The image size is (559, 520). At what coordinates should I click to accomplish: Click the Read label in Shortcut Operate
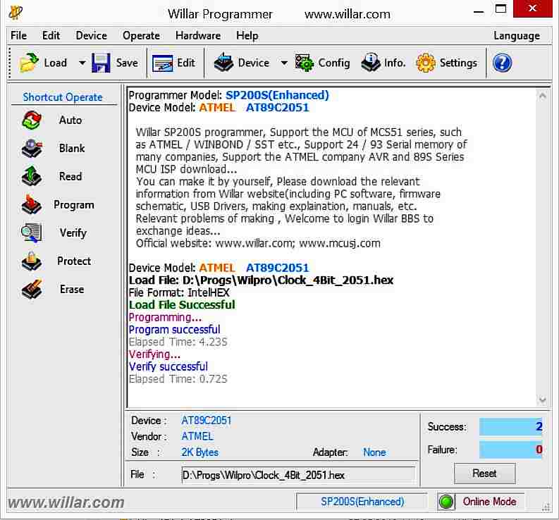(x=70, y=176)
